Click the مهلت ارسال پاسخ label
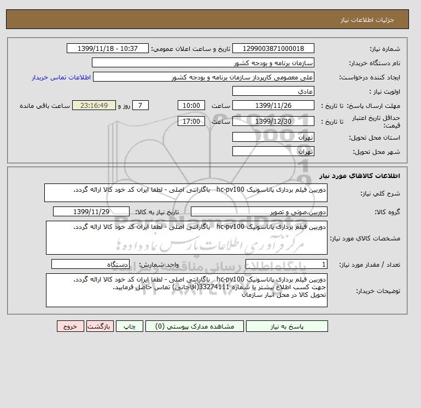Image resolution: width=421 pixels, height=408 pixels. tap(373, 106)
